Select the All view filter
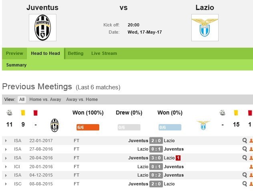Image resolution: width=253 pixels, height=191 pixels. (x=22, y=99)
